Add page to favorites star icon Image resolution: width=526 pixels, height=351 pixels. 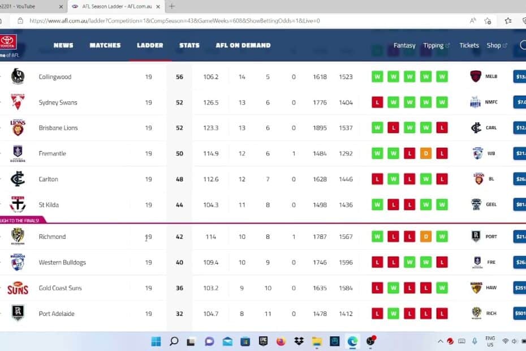tap(488, 21)
